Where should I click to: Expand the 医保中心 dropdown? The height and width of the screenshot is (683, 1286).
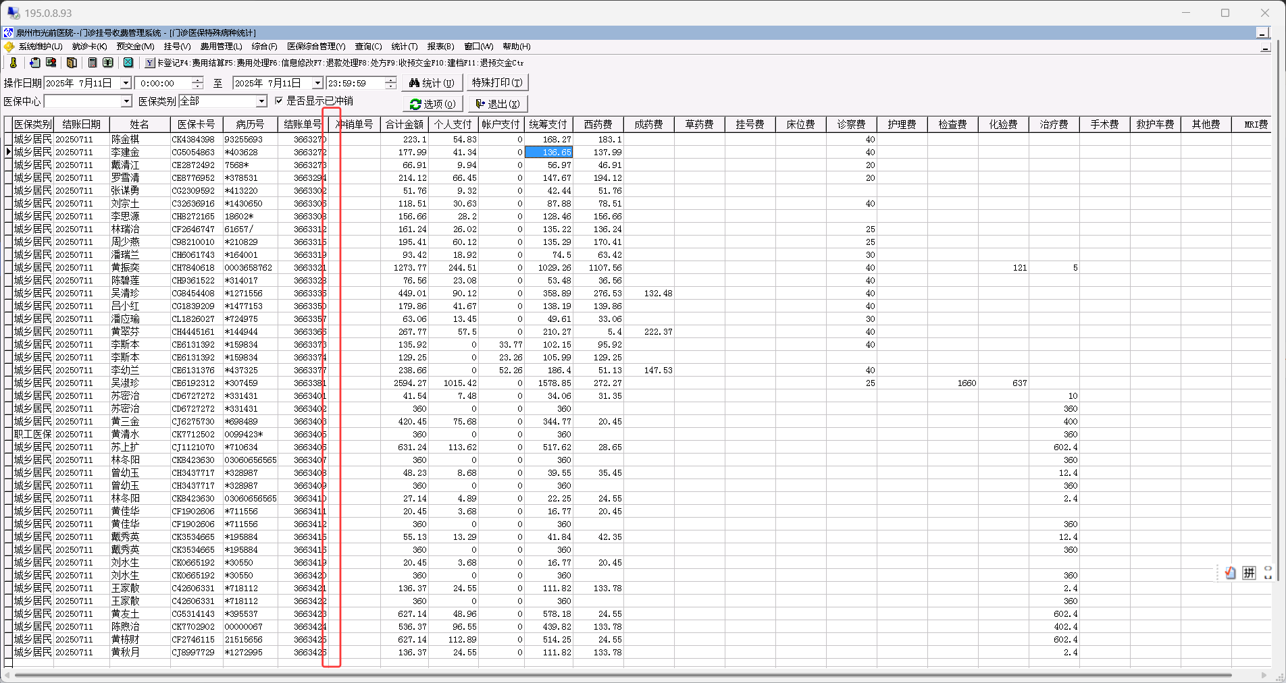pos(126,101)
